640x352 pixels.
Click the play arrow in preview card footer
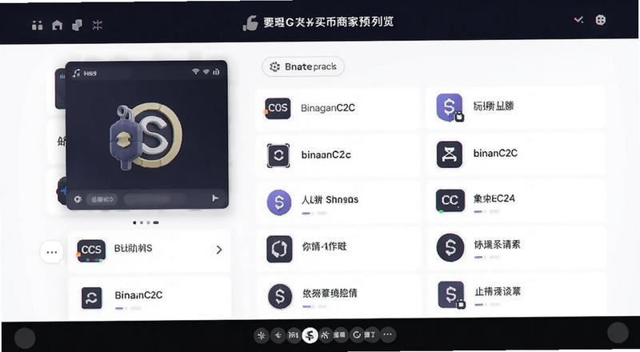[215, 198]
